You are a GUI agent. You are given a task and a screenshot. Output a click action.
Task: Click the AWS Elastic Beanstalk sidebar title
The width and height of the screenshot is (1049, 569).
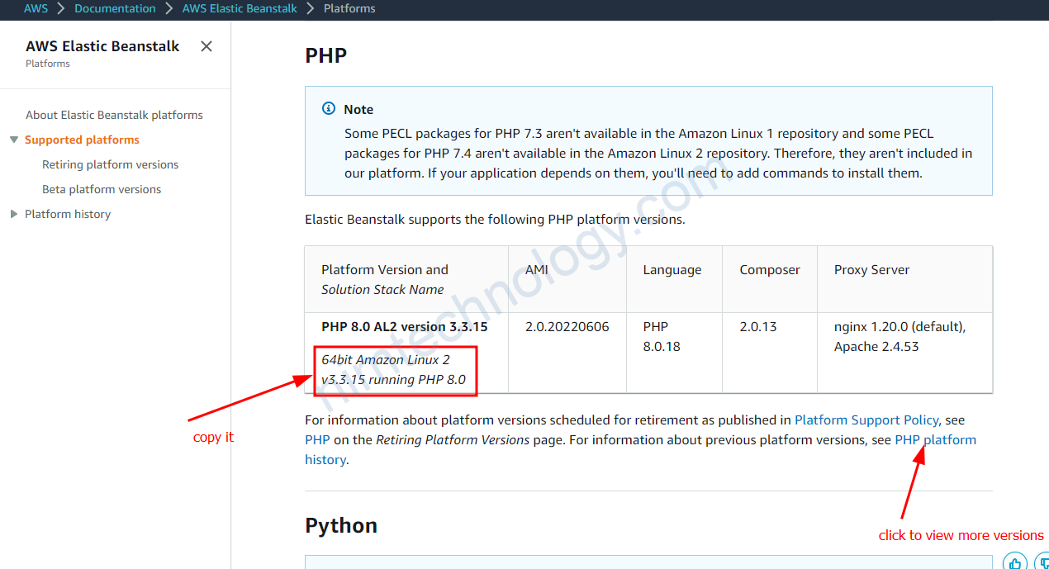pos(102,46)
